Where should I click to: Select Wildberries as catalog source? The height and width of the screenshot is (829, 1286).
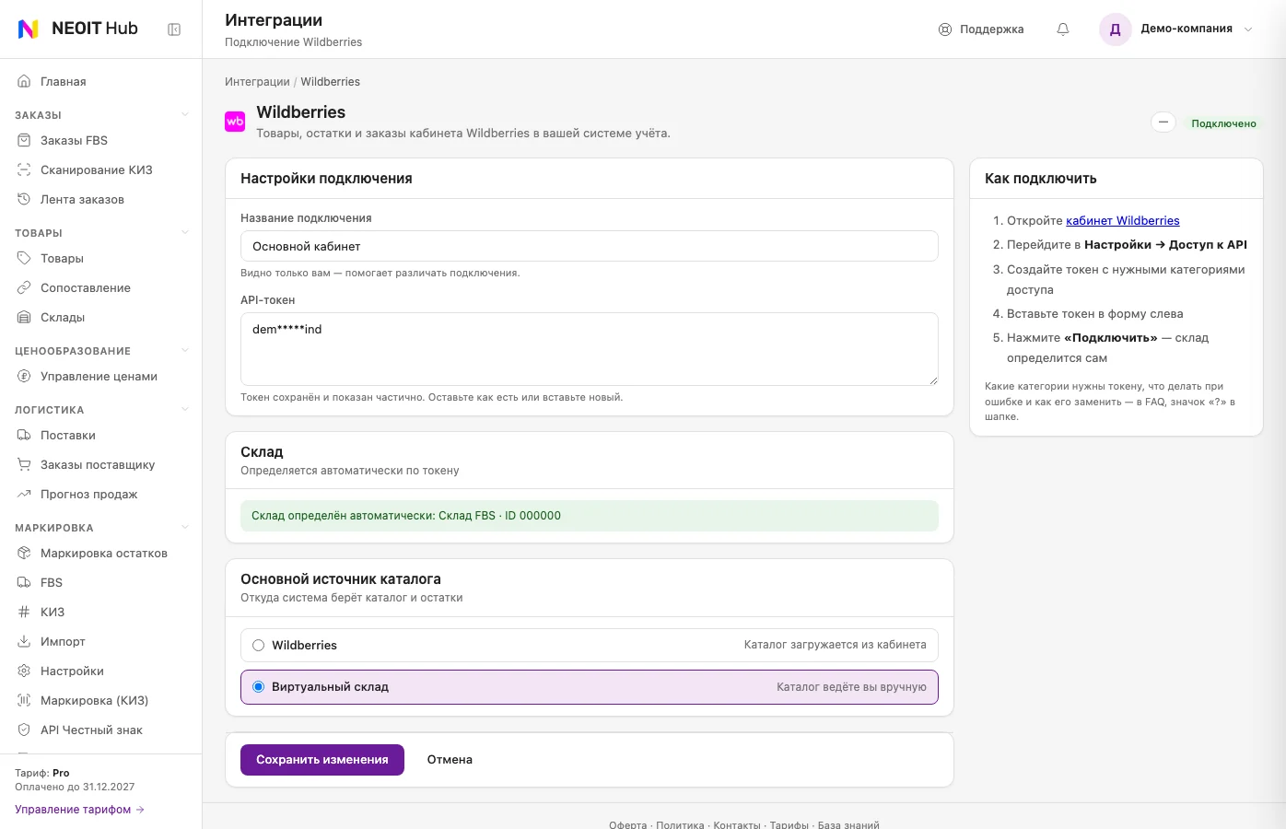coord(590,645)
